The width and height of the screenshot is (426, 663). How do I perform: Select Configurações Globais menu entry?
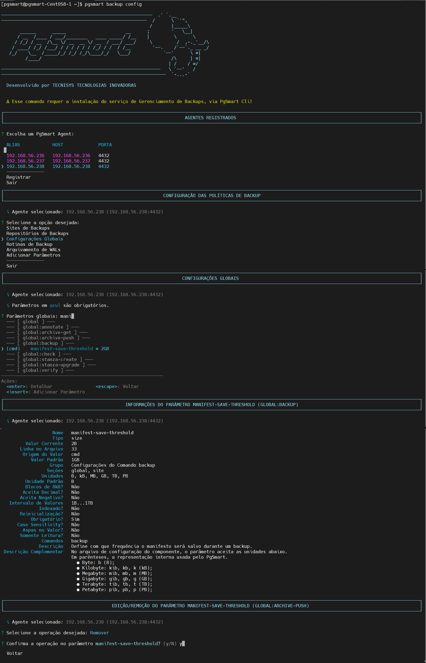[35, 239]
